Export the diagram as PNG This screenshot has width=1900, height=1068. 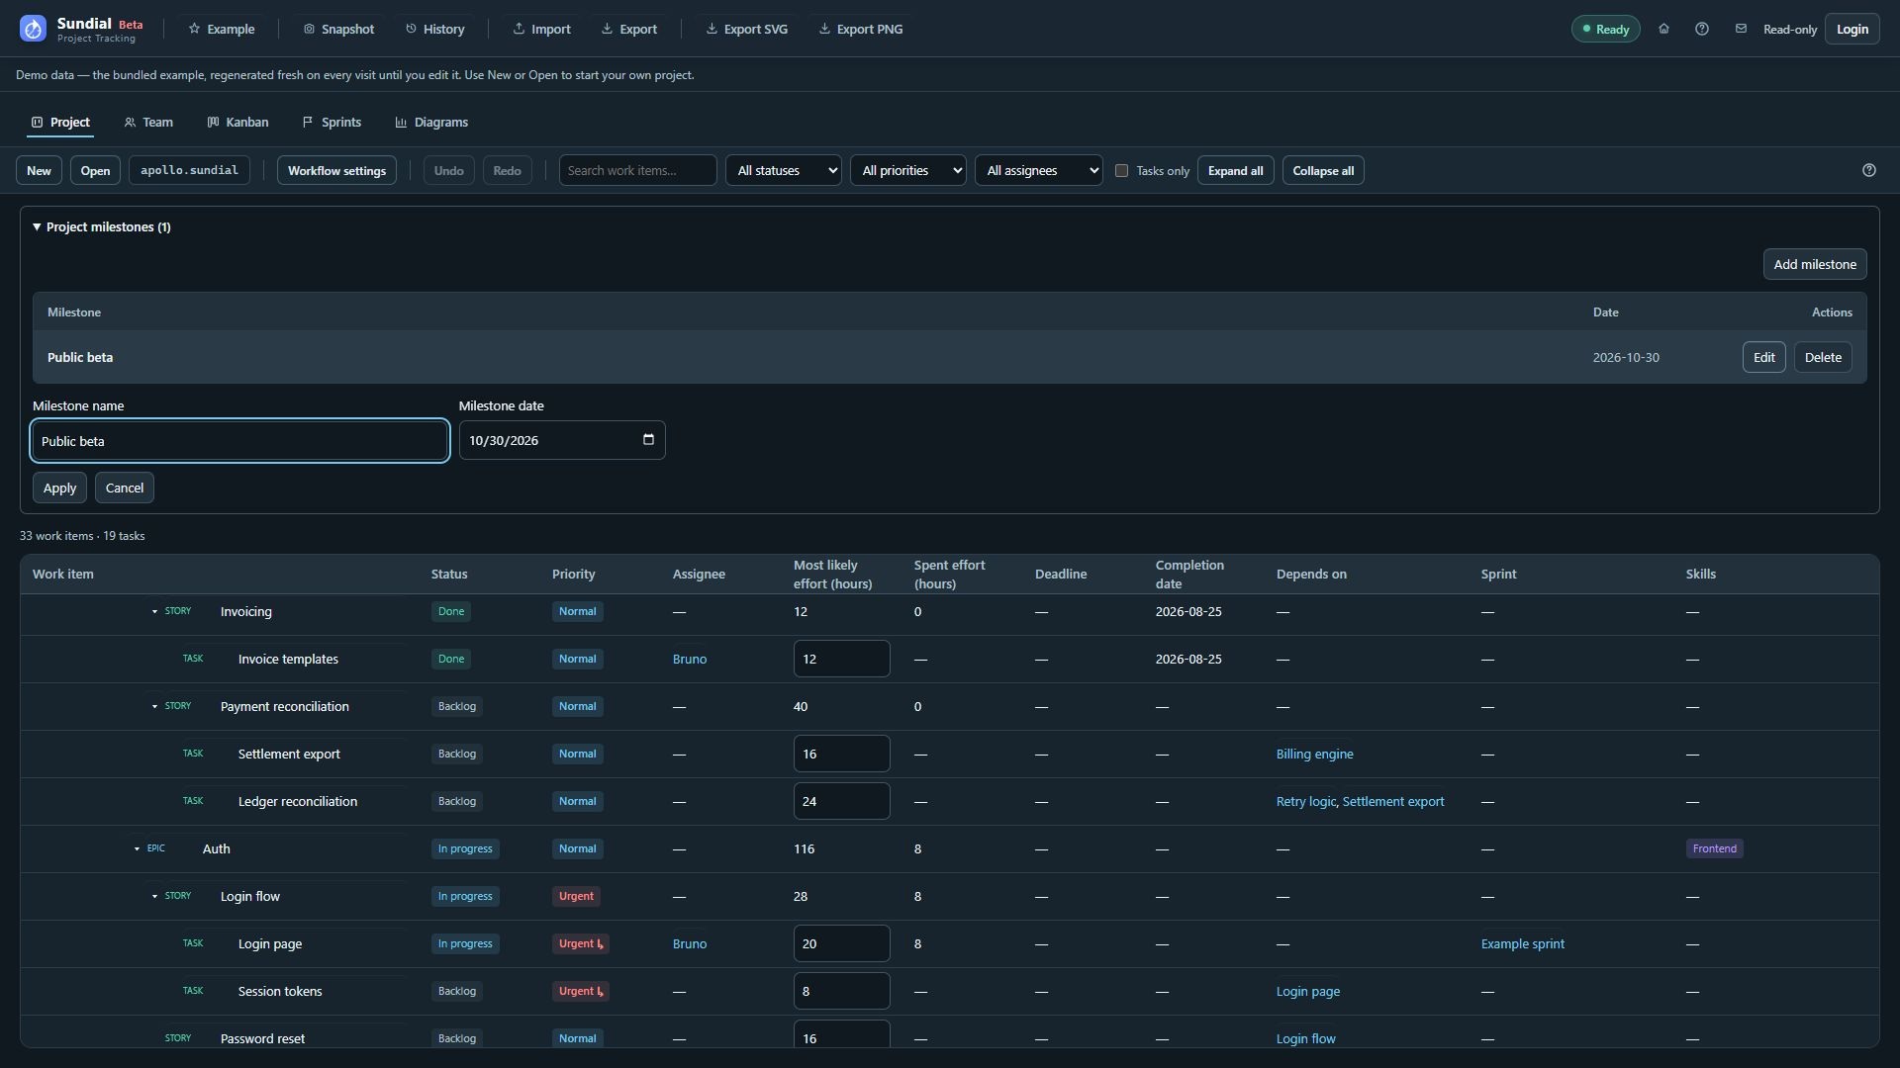click(x=861, y=29)
